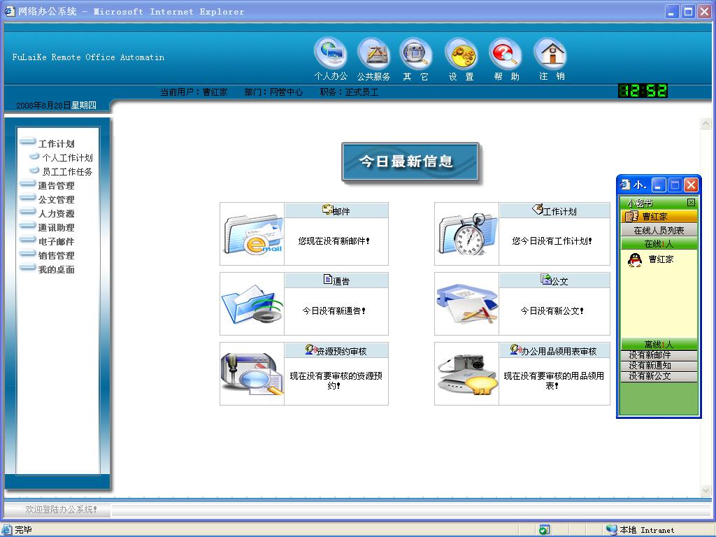Screen dimensions: 716x537
Task: Click the 帮助 help icon
Action: tap(506, 55)
